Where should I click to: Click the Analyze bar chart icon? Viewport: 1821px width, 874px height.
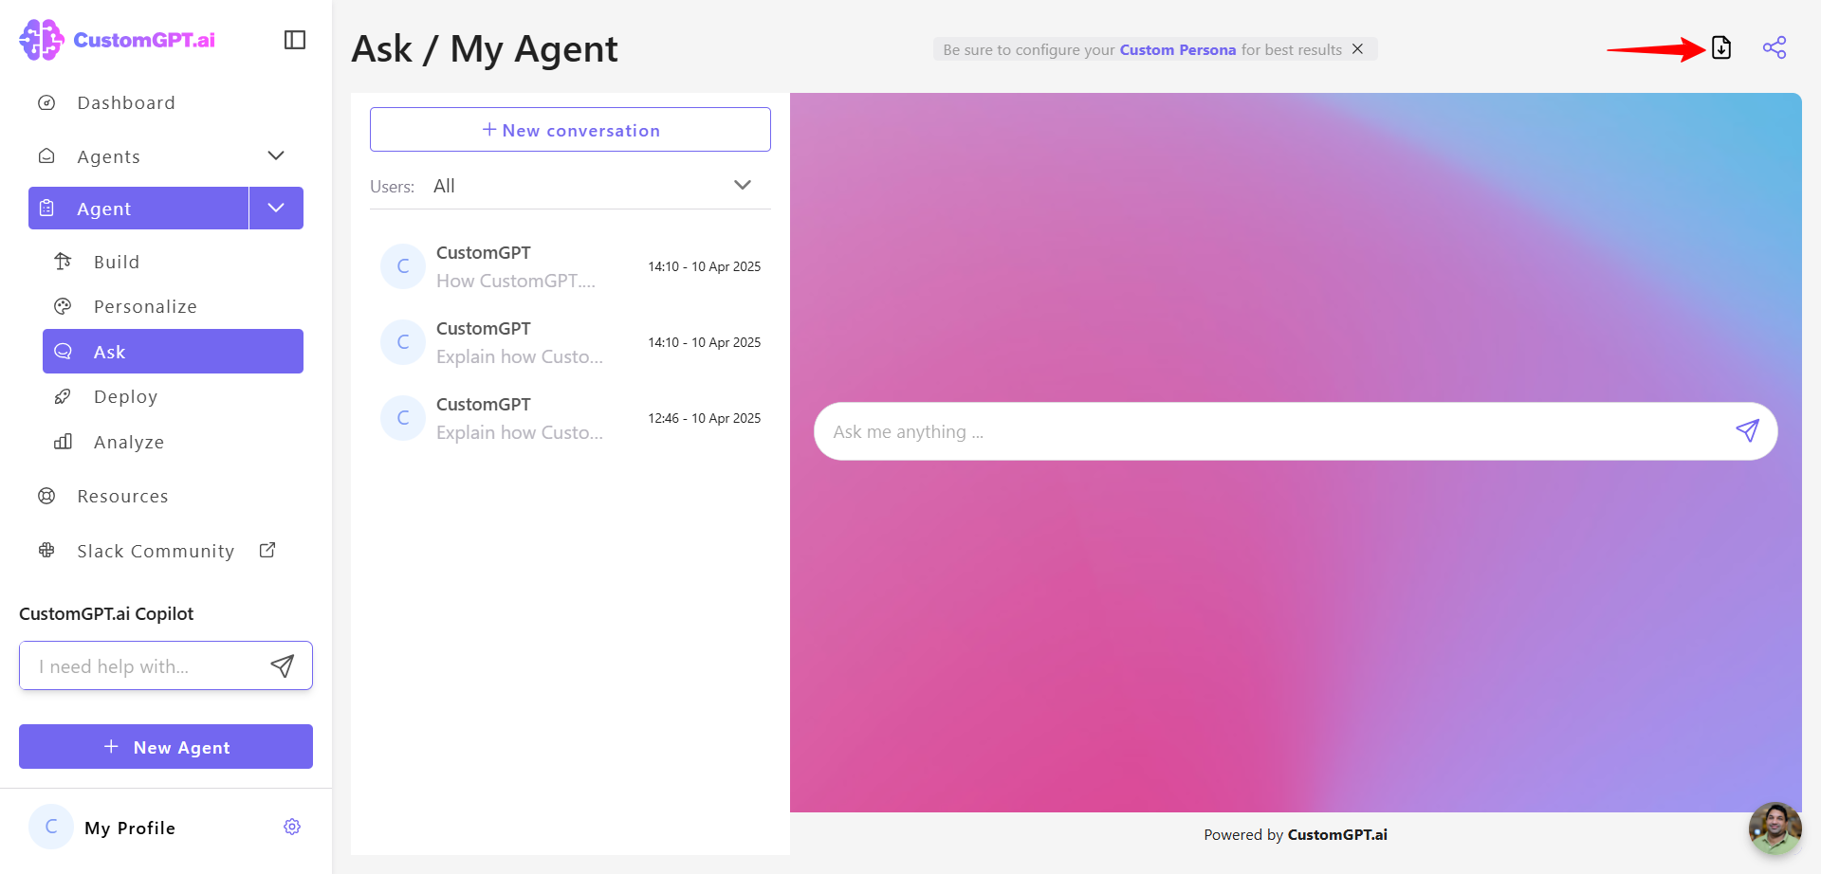coord(63,442)
